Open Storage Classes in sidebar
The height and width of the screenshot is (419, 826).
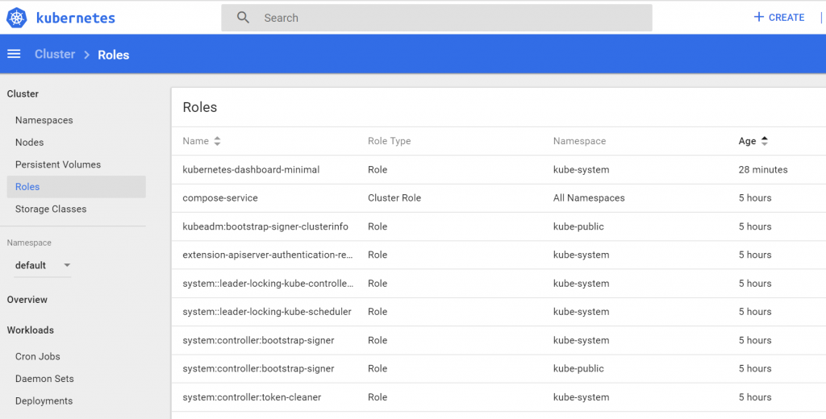click(x=51, y=209)
